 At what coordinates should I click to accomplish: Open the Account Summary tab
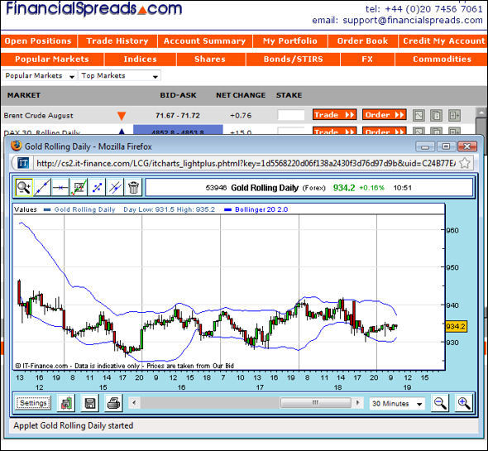tap(205, 41)
